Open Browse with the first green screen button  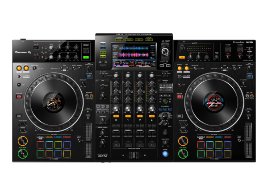coord(119,40)
